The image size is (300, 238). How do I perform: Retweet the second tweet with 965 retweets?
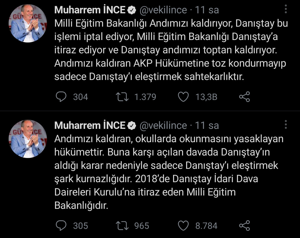click(x=122, y=226)
